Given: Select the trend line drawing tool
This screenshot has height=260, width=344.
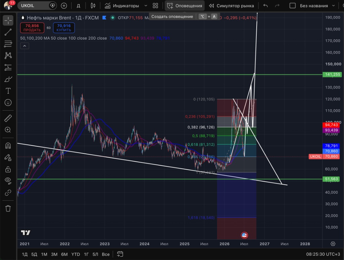Looking at the screenshot, I should click(x=8, y=32).
